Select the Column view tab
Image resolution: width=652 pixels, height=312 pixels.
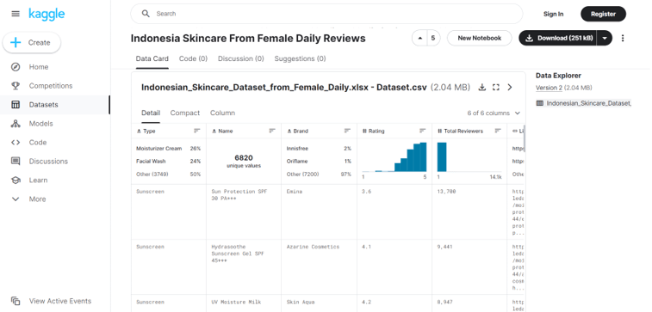point(222,113)
